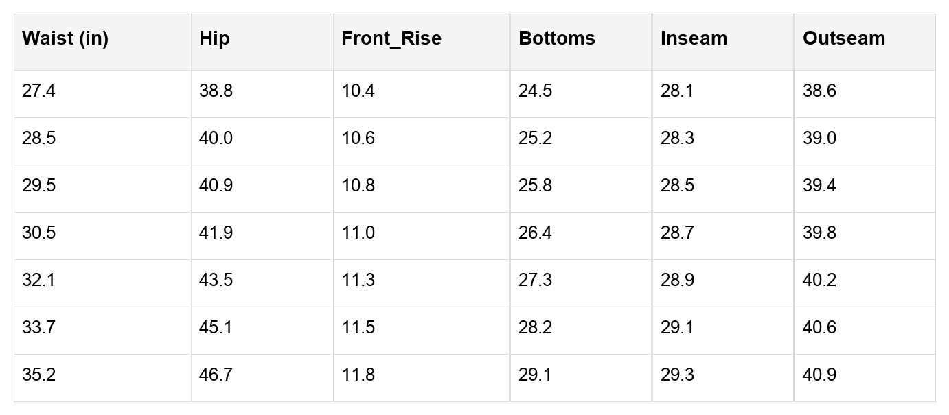Click the Waist (in) column header

65,38
